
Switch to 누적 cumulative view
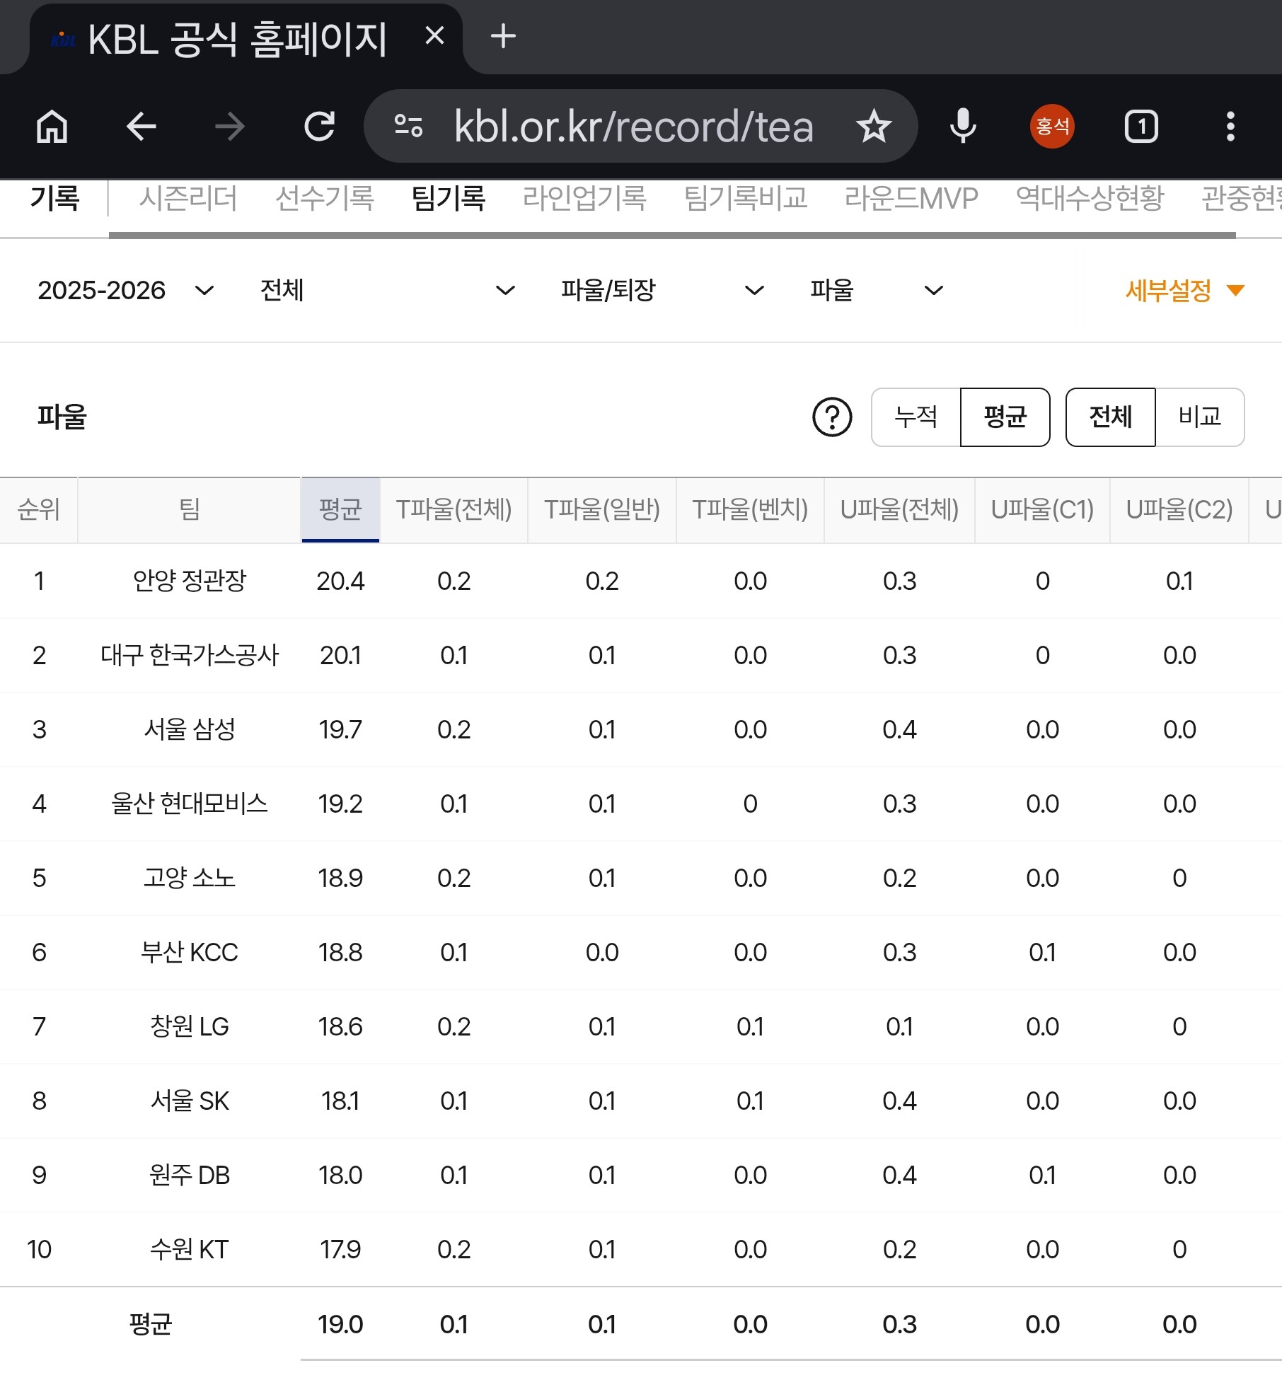click(916, 417)
